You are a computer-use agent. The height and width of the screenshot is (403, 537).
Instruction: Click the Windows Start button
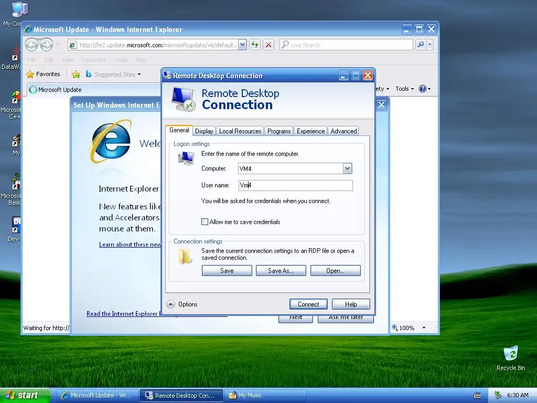click(25, 395)
